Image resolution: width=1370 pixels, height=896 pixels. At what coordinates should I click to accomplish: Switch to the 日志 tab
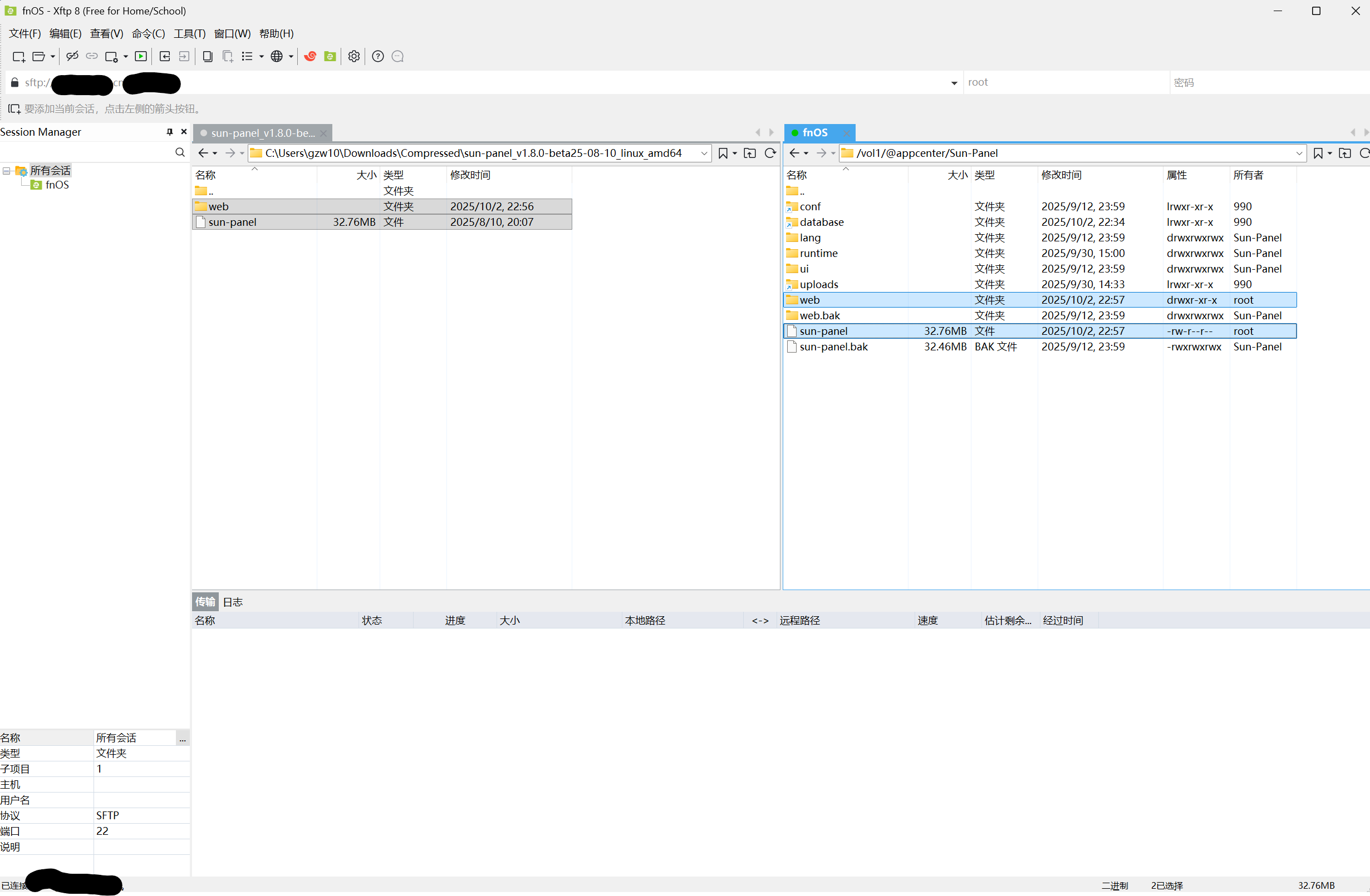point(233,602)
